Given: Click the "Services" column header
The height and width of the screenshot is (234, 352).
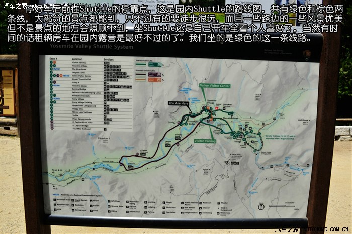Looking at the screenshot, I should pyautogui.click(x=109, y=59).
